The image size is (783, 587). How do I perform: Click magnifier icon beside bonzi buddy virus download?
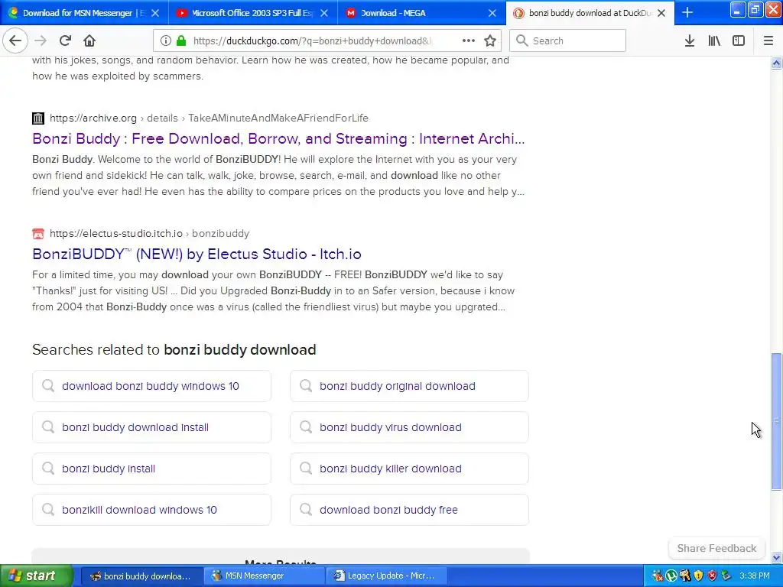[x=306, y=426]
